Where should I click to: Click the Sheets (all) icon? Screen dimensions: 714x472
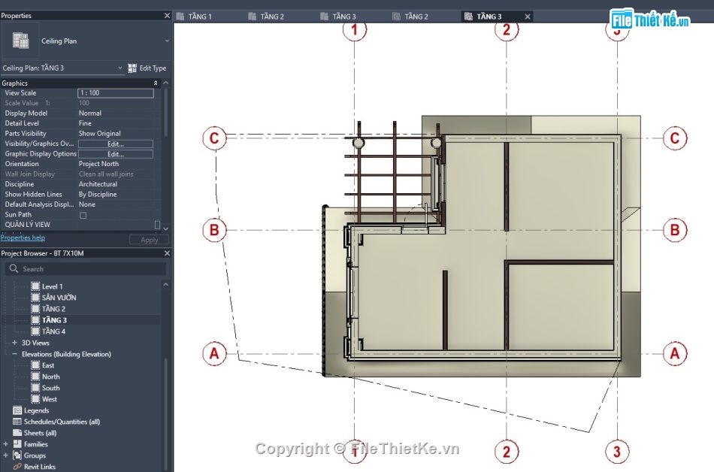(x=17, y=433)
